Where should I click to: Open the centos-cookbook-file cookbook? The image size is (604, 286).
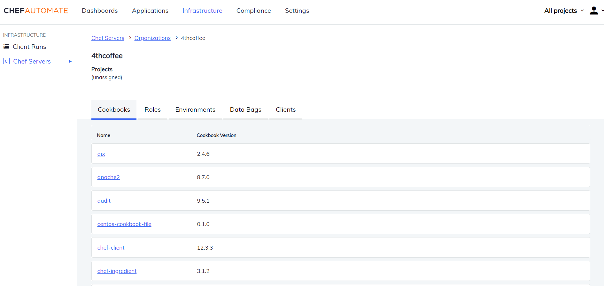click(124, 224)
